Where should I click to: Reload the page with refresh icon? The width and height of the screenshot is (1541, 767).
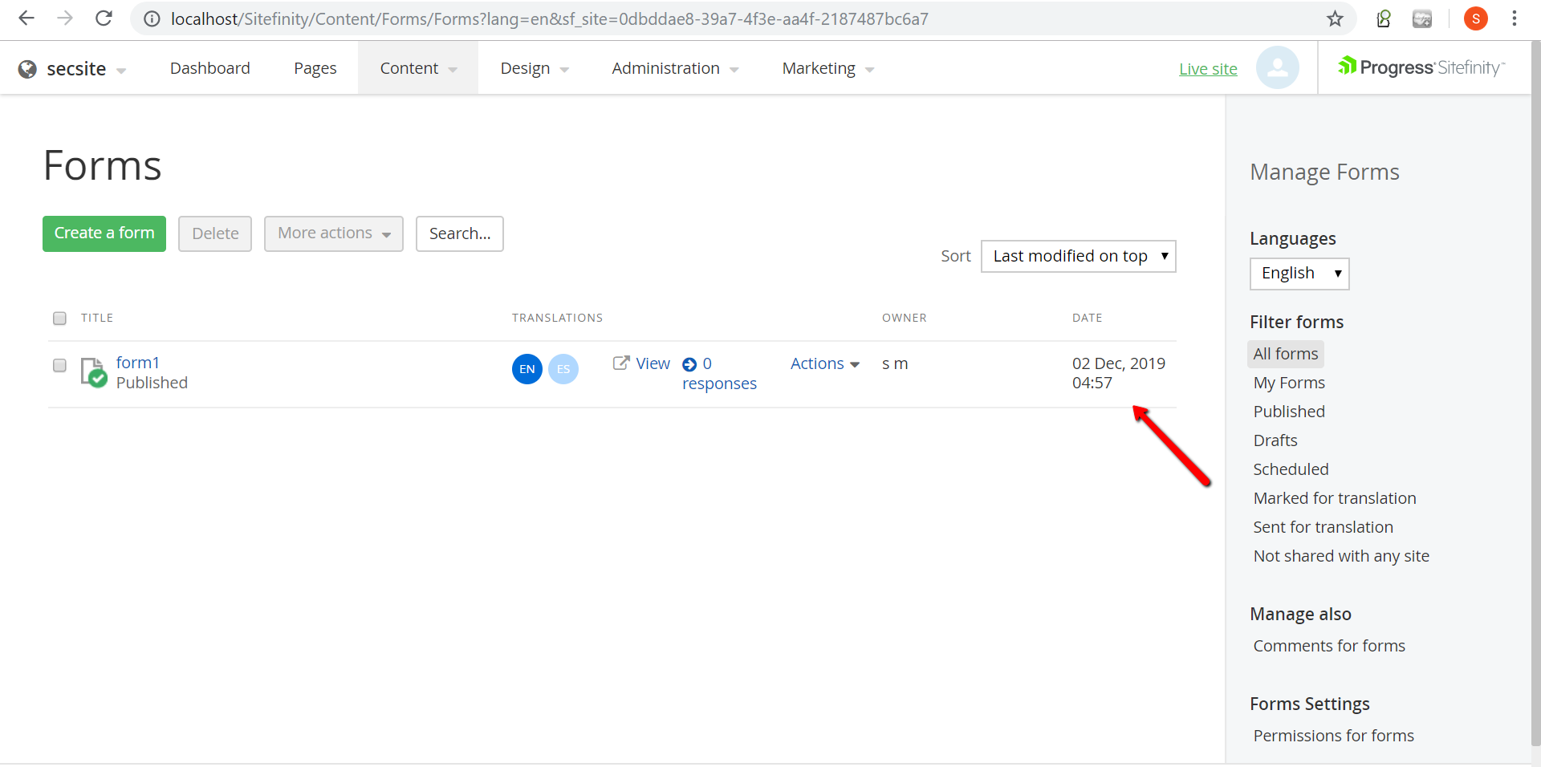click(x=104, y=18)
